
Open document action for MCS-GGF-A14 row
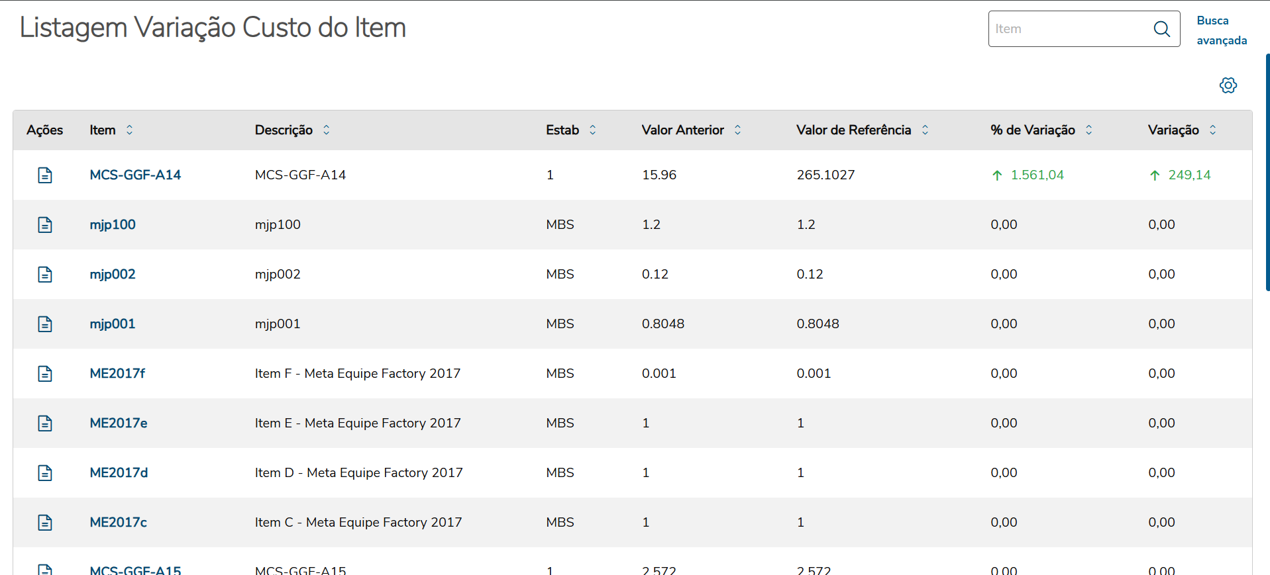pos(45,175)
